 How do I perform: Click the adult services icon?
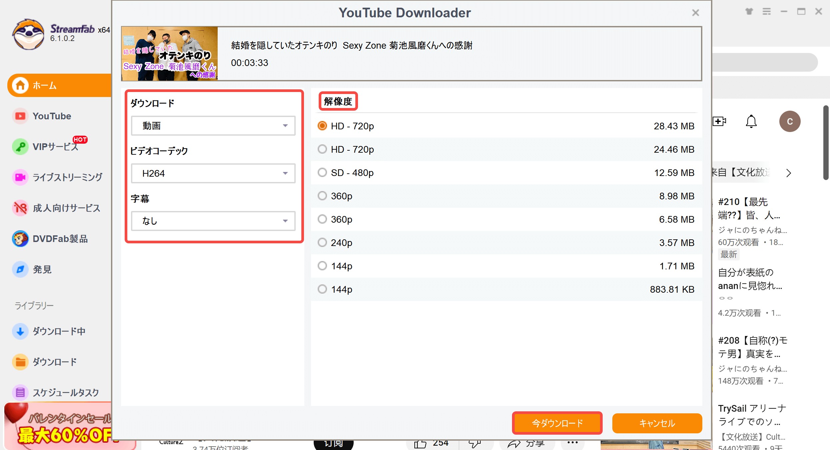click(x=20, y=208)
